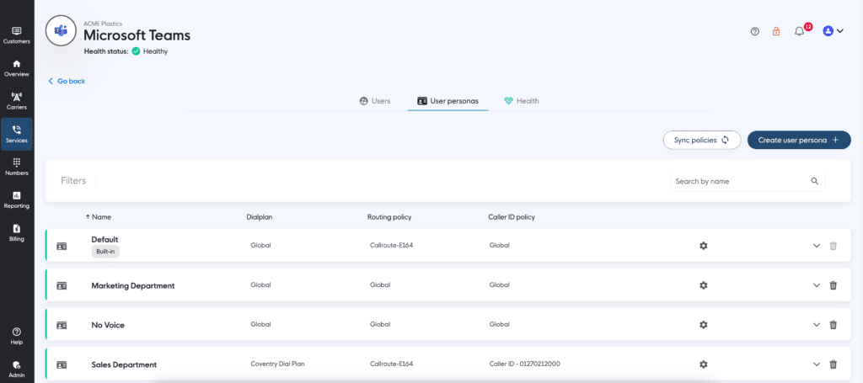The width and height of the screenshot is (863, 383).
Task: Click the Sales Department name
Action: pyautogui.click(x=124, y=364)
